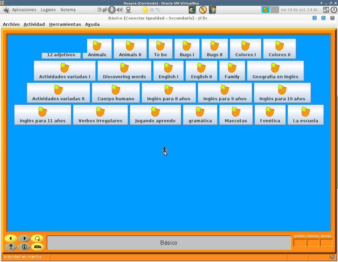Click the Básico message box
This screenshot has height=262, width=338.
pyautogui.click(x=169, y=243)
